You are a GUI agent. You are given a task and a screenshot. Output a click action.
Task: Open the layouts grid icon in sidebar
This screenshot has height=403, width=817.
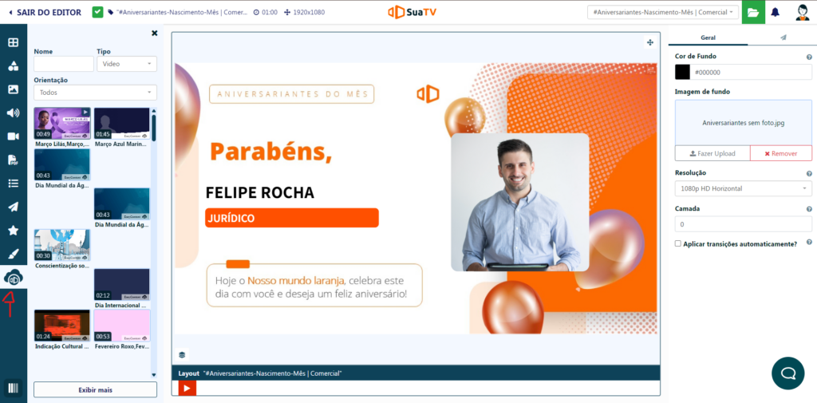(x=13, y=43)
